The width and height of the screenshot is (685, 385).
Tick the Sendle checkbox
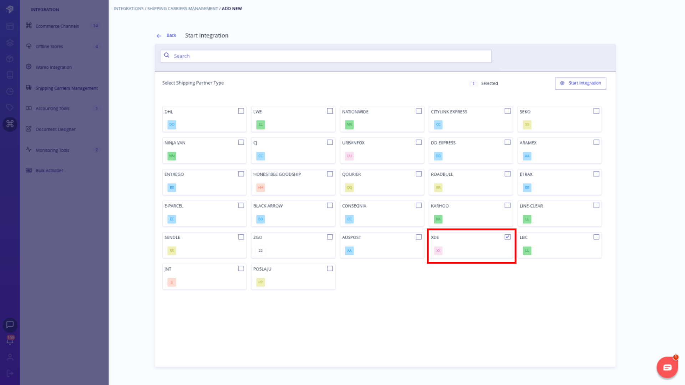241,237
